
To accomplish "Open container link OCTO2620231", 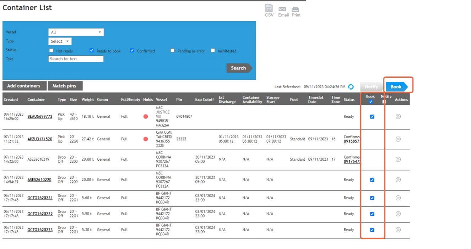I will pos(40,198).
